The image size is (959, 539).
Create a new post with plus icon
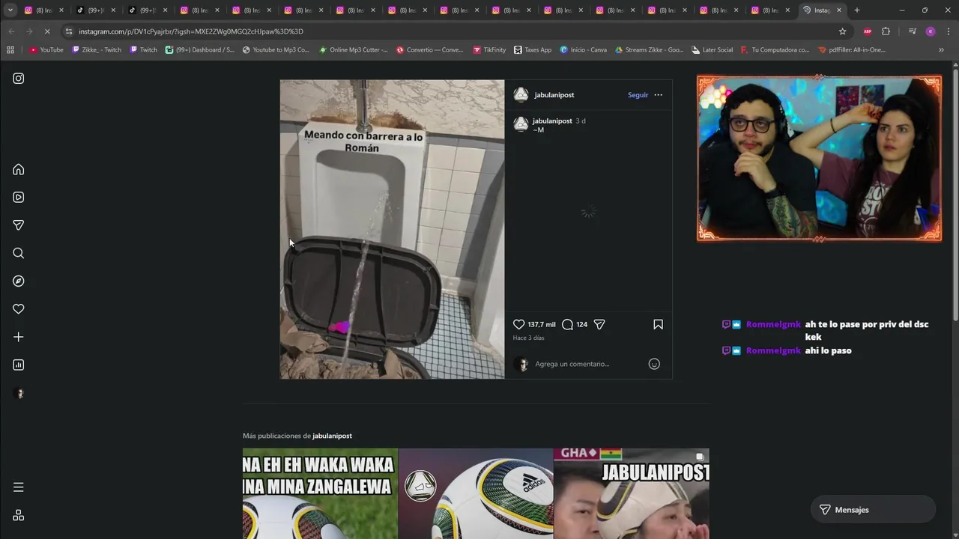coord(19,337)
